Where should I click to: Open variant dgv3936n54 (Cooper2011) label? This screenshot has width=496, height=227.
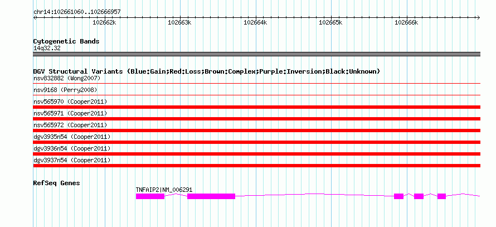[x=72, y=148]
